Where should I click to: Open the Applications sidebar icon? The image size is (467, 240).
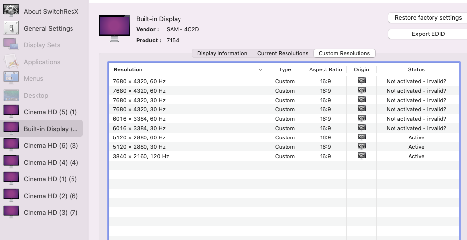tap(11, 62)
